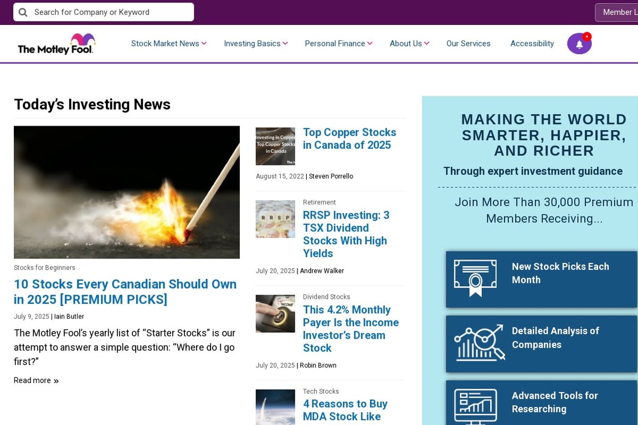Click the date August 15, 2022

tap(280, 176)
